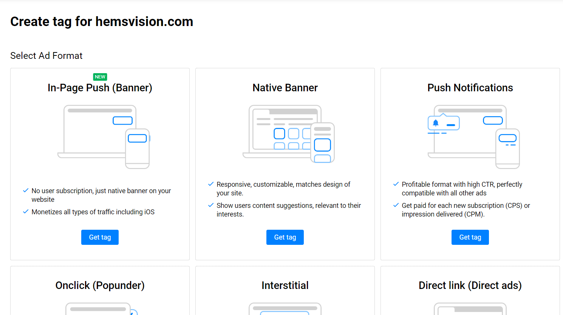Screen dimensions: 563x315
Task: Click the In-Page Push laptop illustration
Action: pyautogui.click(x=99, y=130)
